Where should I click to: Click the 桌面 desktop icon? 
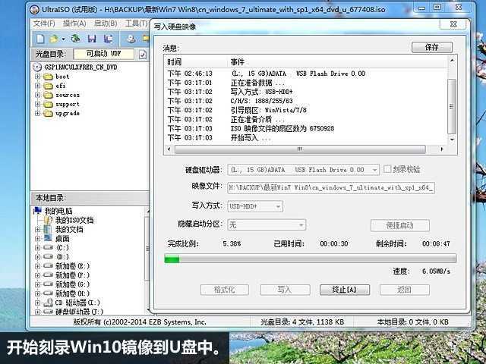click(48, 238)
